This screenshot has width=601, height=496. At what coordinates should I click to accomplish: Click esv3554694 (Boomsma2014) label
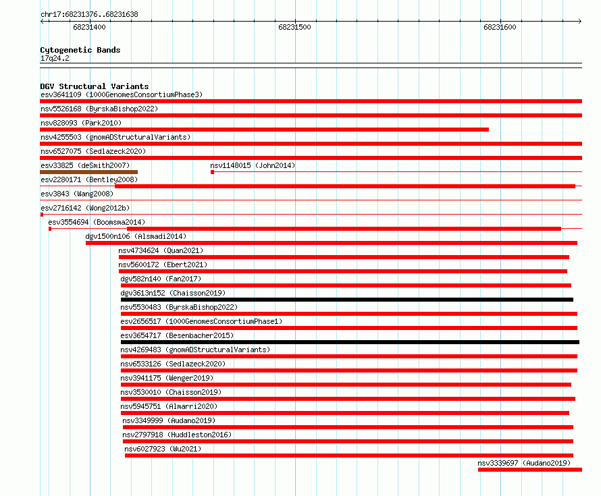point(97,222)
